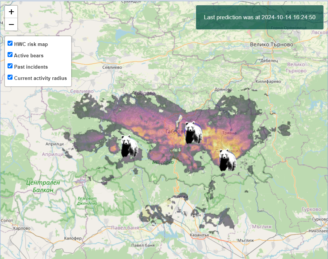Click the Казанлък city label
This screenshot has width=328, height=259.
[199, 235]
